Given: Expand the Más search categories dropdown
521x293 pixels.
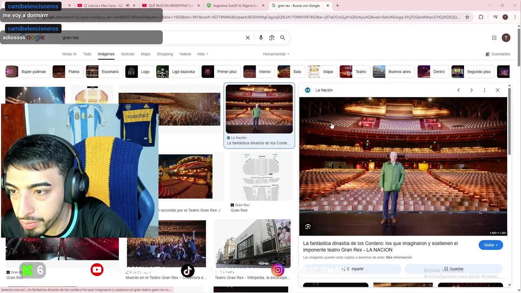Looking at the screenshot, I should 203,54.
